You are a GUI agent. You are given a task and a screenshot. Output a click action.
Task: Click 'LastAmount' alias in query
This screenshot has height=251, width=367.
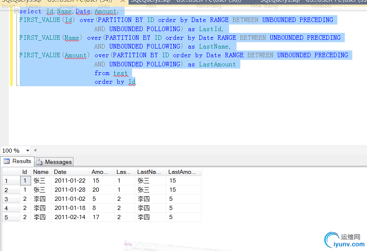[217, 64]
